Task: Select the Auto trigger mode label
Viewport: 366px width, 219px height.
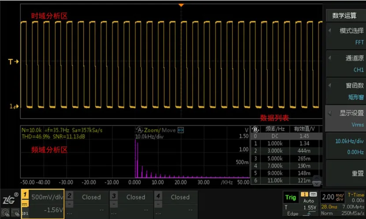Action: click(x=309, y=201)
